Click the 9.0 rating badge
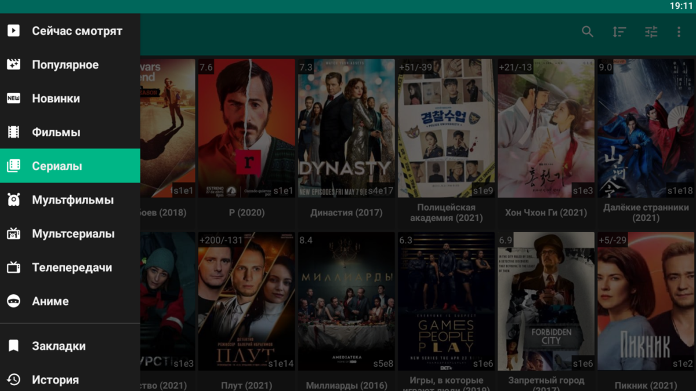Image resolution: width=696 pixels, height=391 pixels. 605,67
